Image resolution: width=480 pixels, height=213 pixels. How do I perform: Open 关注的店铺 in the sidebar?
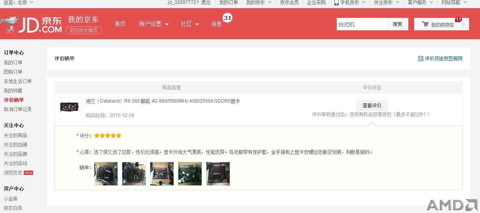pyautogui.click(x=16, y=145)
